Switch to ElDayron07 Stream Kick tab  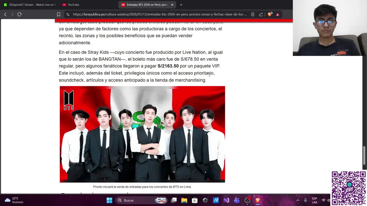[x=30, y=5]
